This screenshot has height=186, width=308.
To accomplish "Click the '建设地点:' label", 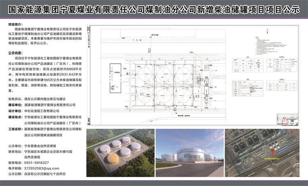I will point(15,117).
